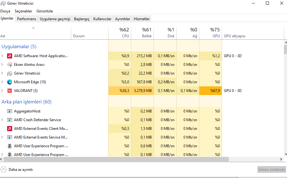This screenshot has width=287, height=178.
Task: Switch to the Ayrıntılar tab
Action: point(123,19)
